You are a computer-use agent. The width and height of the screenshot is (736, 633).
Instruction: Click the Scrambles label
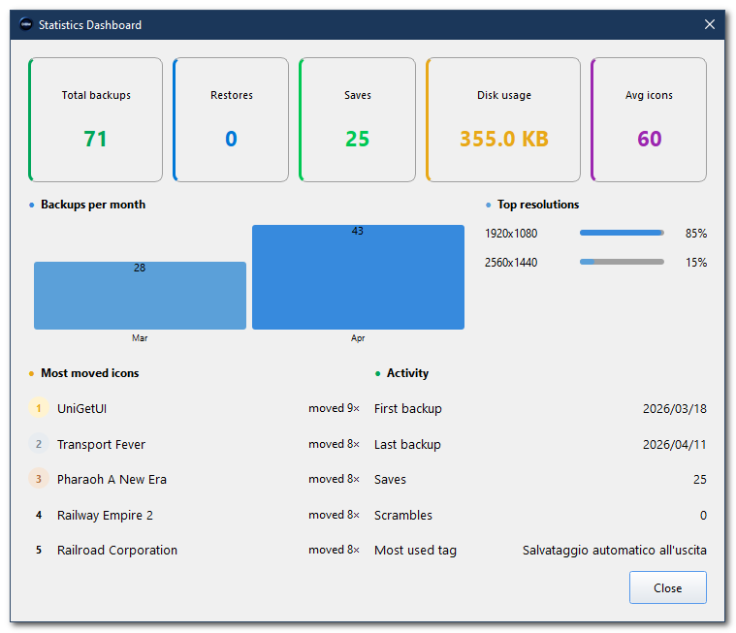(x=403, y=516)
